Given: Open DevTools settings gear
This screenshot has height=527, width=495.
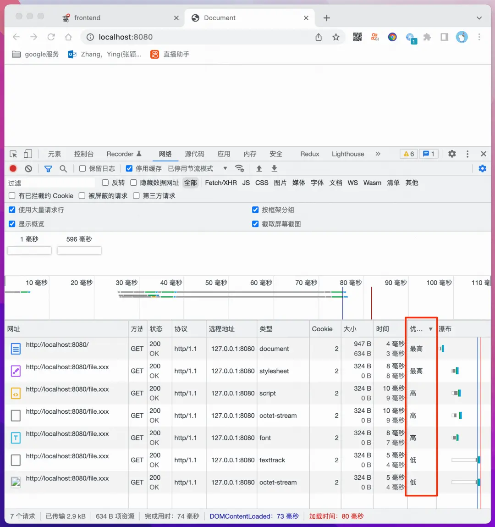Looking at the screenshot, I should pos(452,154).
